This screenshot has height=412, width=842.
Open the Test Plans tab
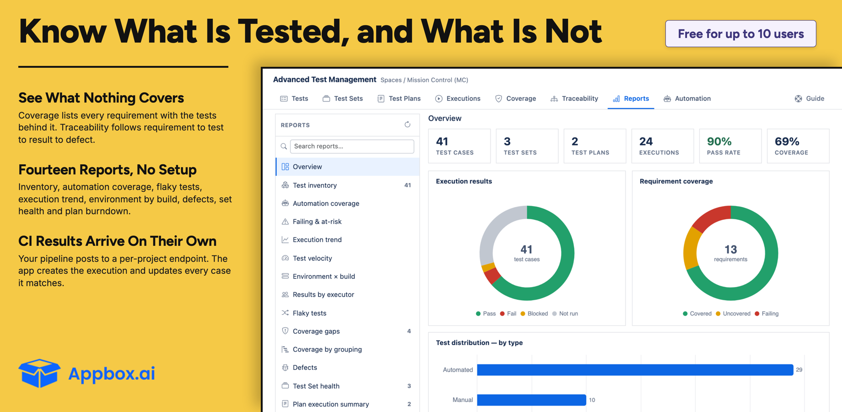tap(399, 98)
